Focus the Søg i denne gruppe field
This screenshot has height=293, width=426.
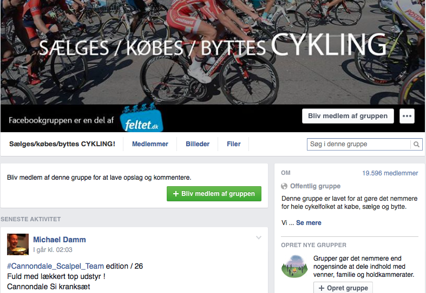coord(358,144)
